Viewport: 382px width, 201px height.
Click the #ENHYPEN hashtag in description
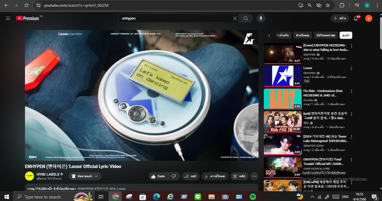click(x=85, y=189)
